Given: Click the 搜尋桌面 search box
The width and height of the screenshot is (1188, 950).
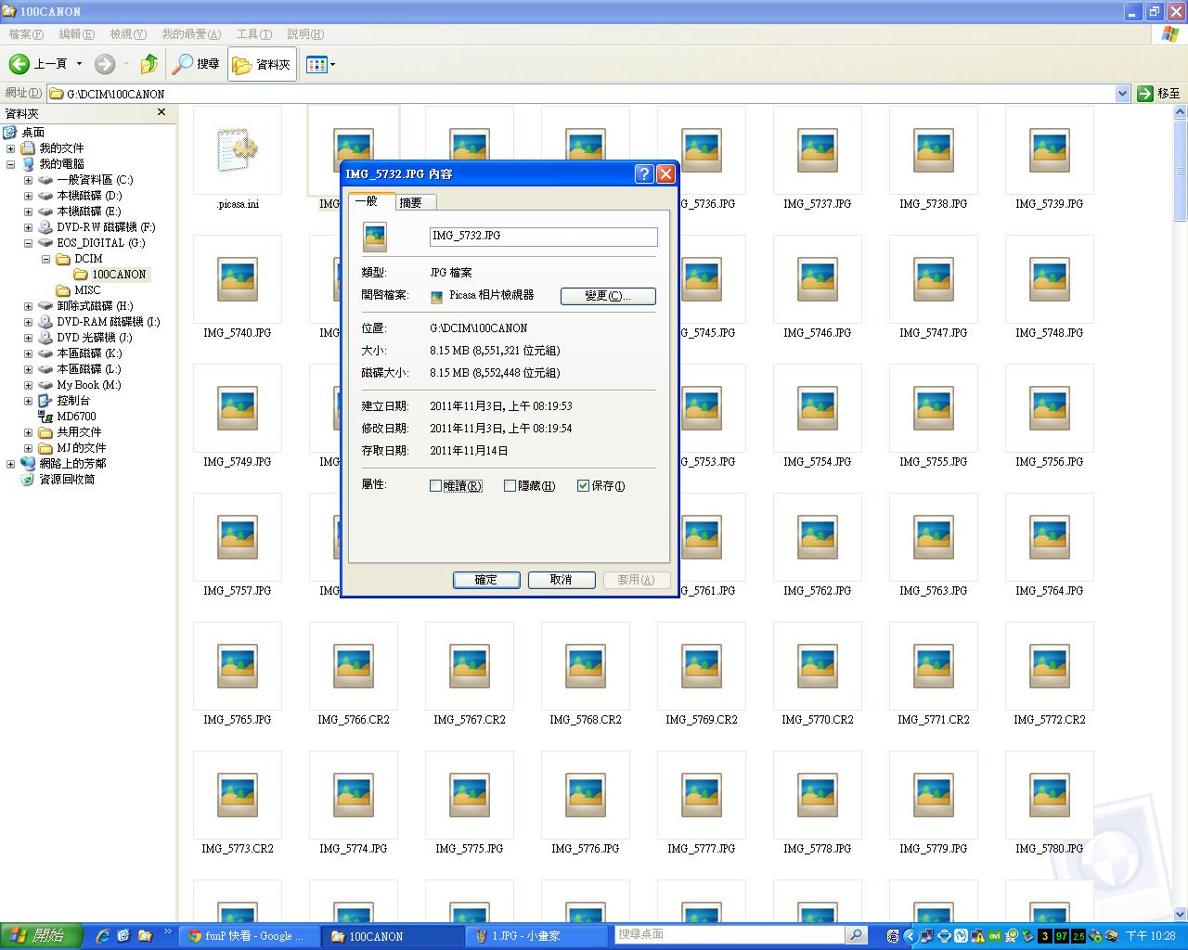Looking at the screenshot, I should tap(730, 935).
